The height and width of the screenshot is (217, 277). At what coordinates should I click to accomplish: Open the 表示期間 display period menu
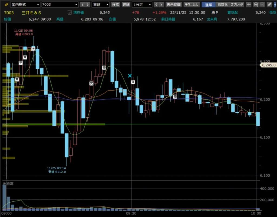coord(174,5)
